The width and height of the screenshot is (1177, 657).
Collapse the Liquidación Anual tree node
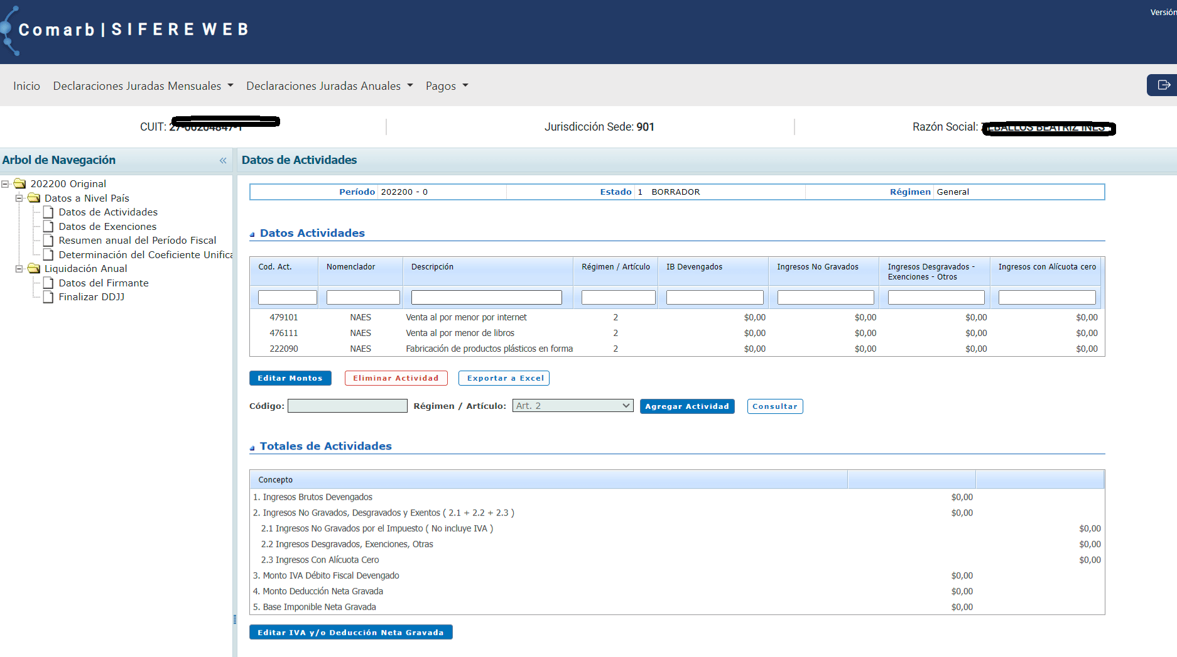click(19, 268)
